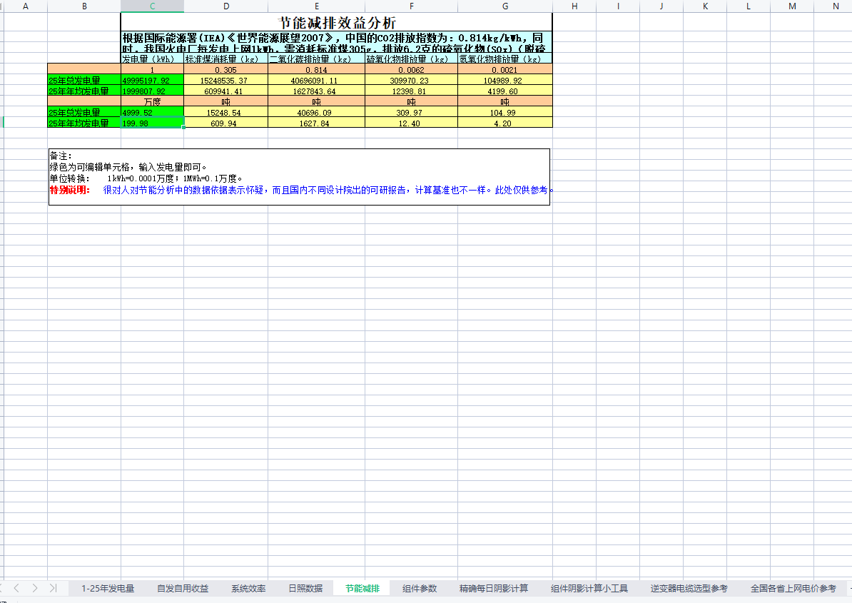Open the 1-25年发电量 sheet tab
Viewport: 852px width, 603px height.
pos(108,588)
